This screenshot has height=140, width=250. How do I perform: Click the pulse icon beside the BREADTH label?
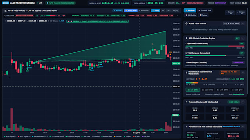(5, 16)
